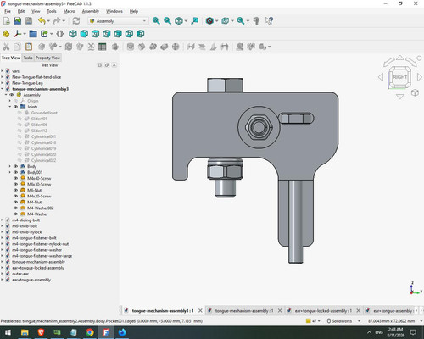
Task: Expand the outer-ear document node
Action: [3, 274]
